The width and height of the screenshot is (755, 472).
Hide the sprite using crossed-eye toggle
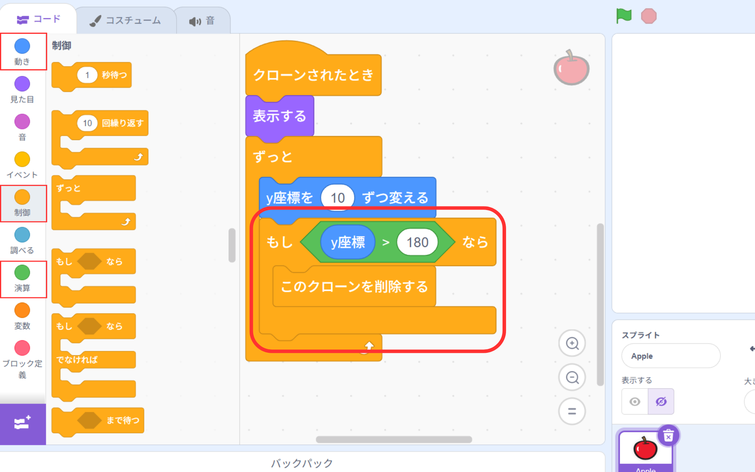(661, 402)
